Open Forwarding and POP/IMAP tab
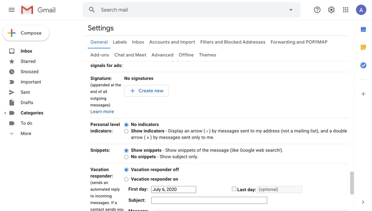This screenshot has width=372, height=211. [x=299, y=42]
